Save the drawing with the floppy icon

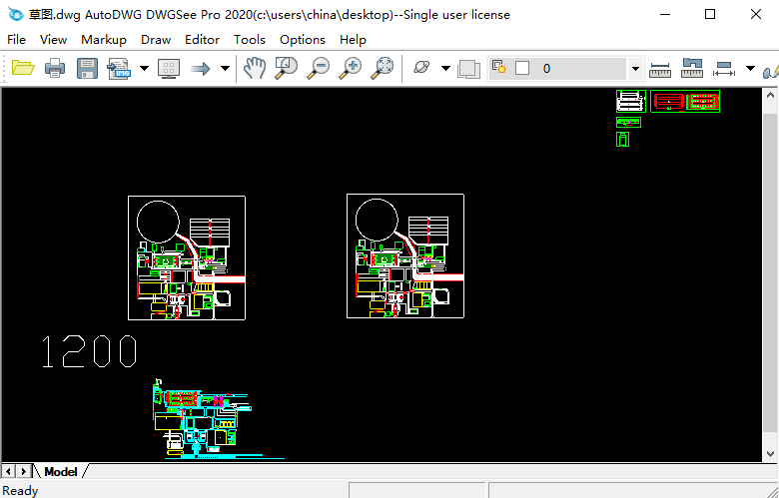click(x=88, y=68)
